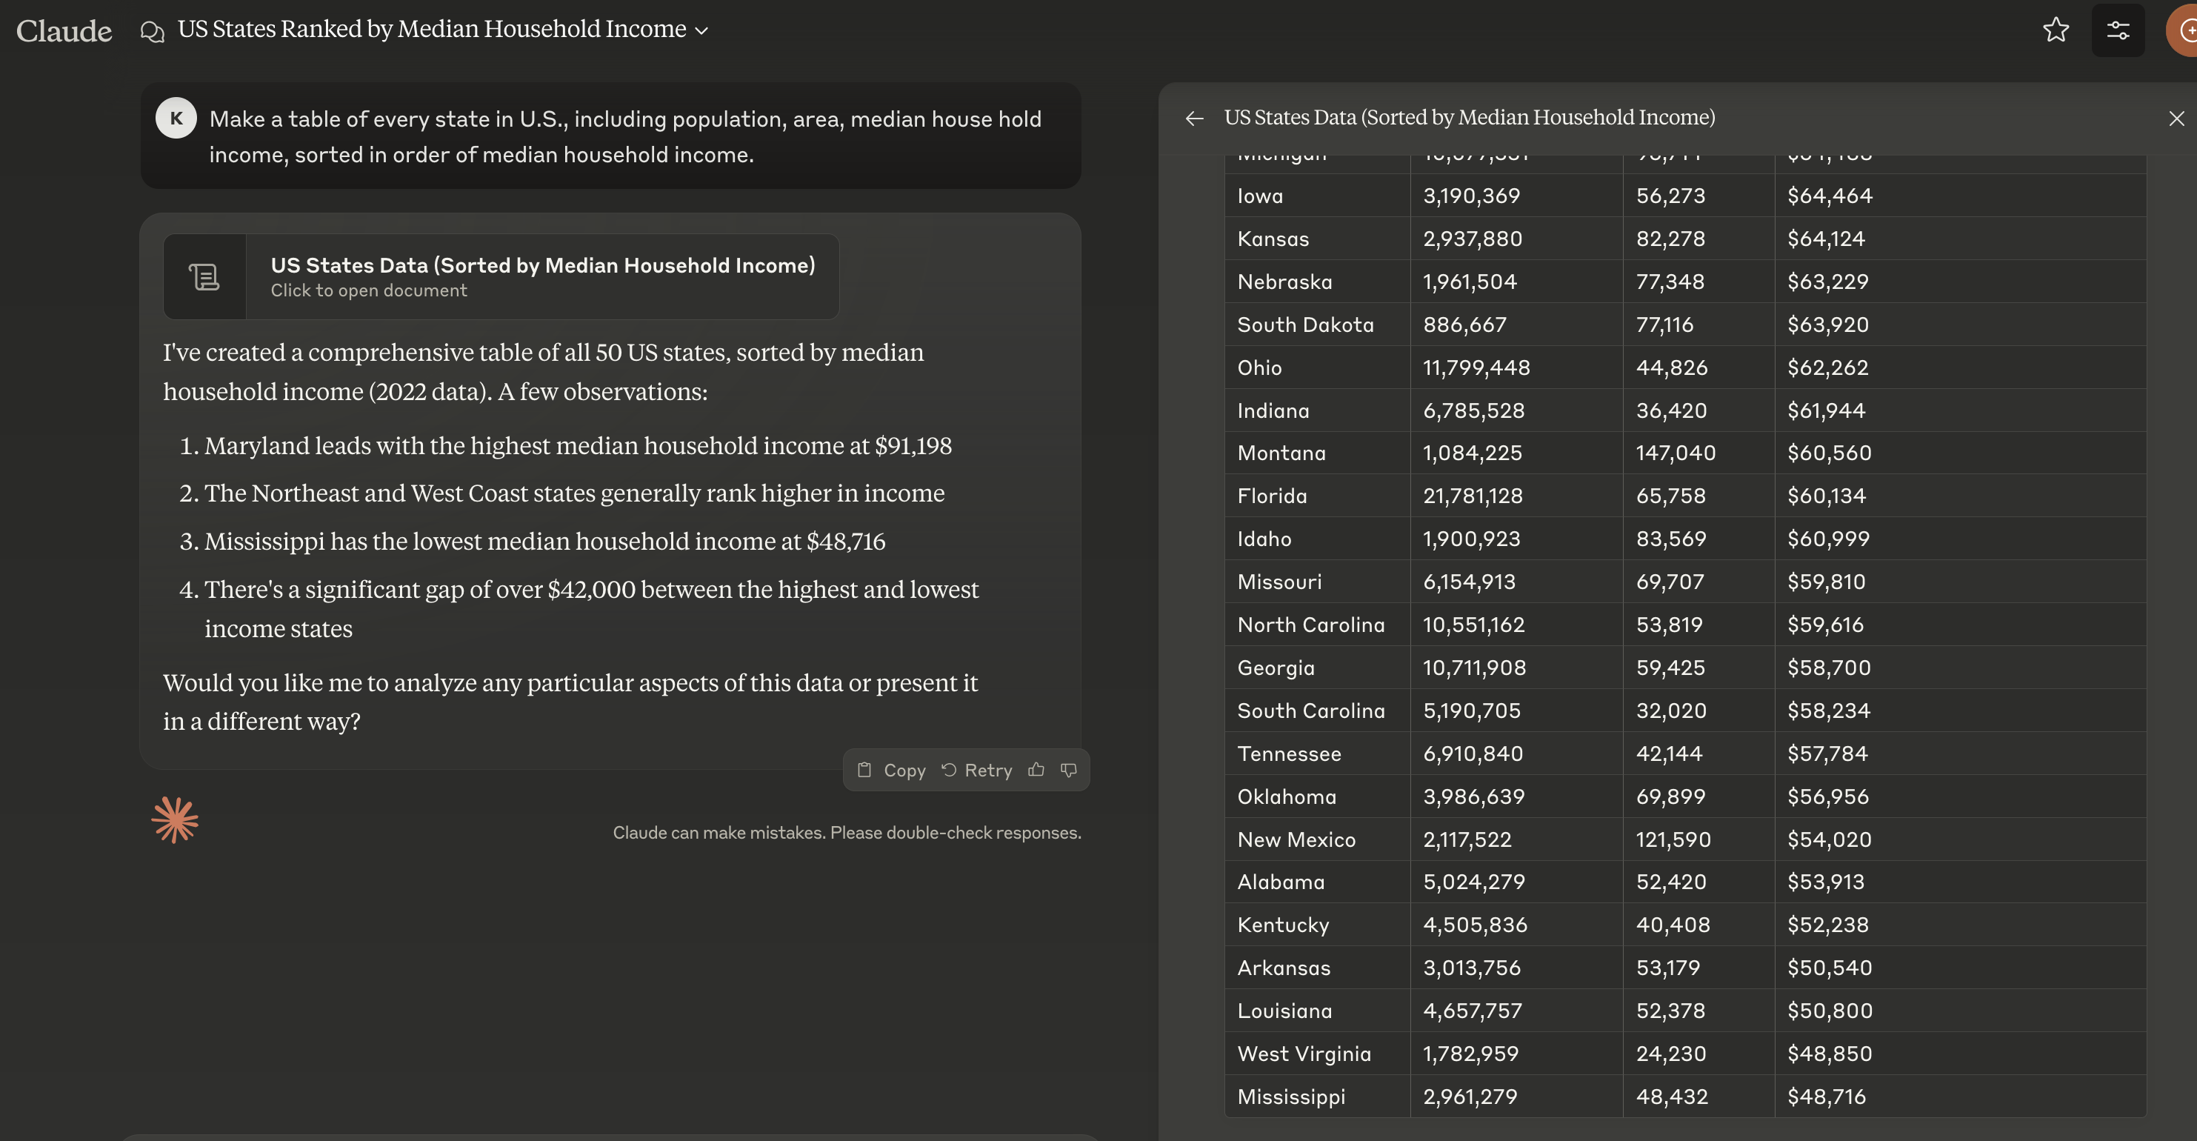Click the Mississippi lowest income observation
Image resolution: width=2197 pixels, height=1141 pixels.
pyautogui.click(x=544, y=542)
